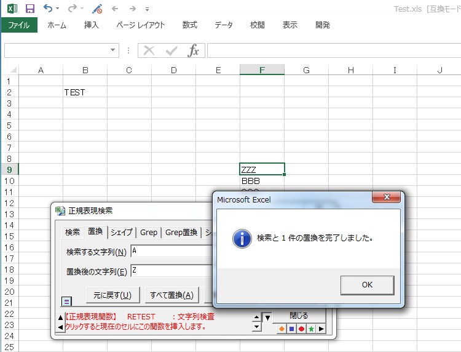Click the pen with red circle toolbar icon
Screen dimensions: 461x352
[x=97, y=9]
